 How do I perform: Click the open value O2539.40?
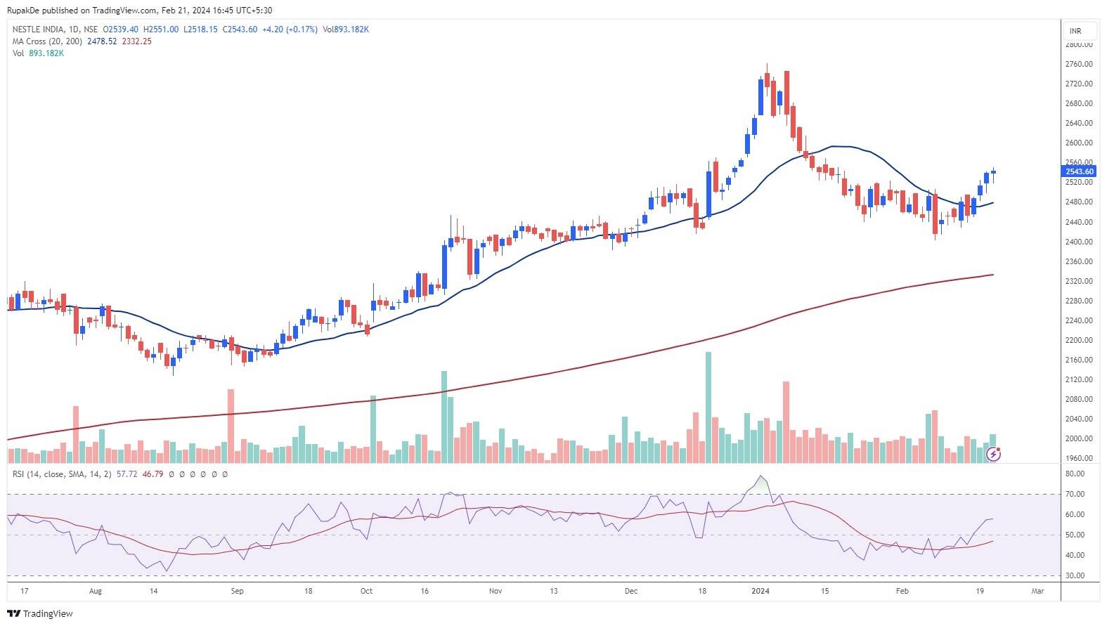click(121, 30)
